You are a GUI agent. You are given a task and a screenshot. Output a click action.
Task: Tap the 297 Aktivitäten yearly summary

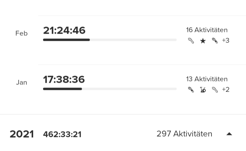click(x=184, y=134)
